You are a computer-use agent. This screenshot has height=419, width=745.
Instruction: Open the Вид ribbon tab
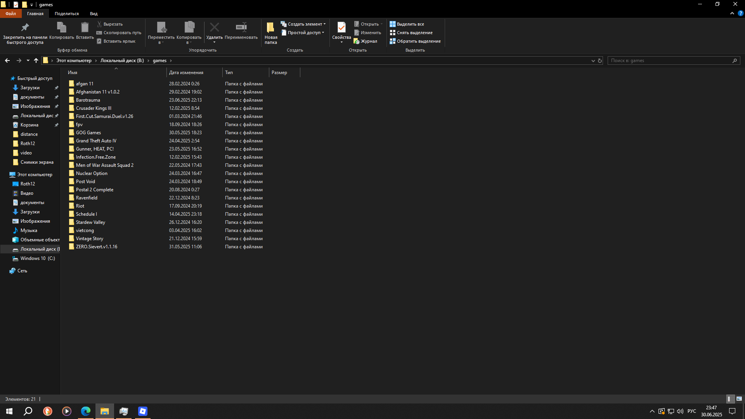[x=94, y=14]
